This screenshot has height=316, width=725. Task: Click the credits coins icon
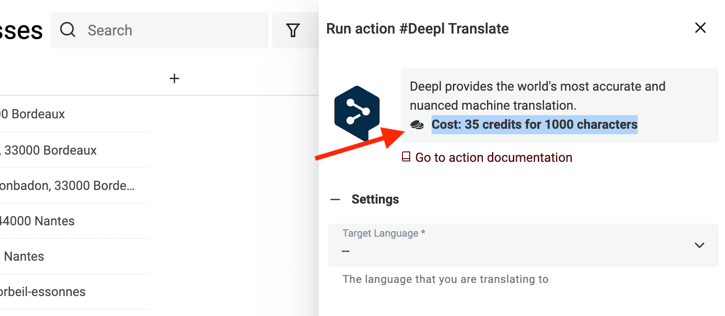click(x=417, y=125)
